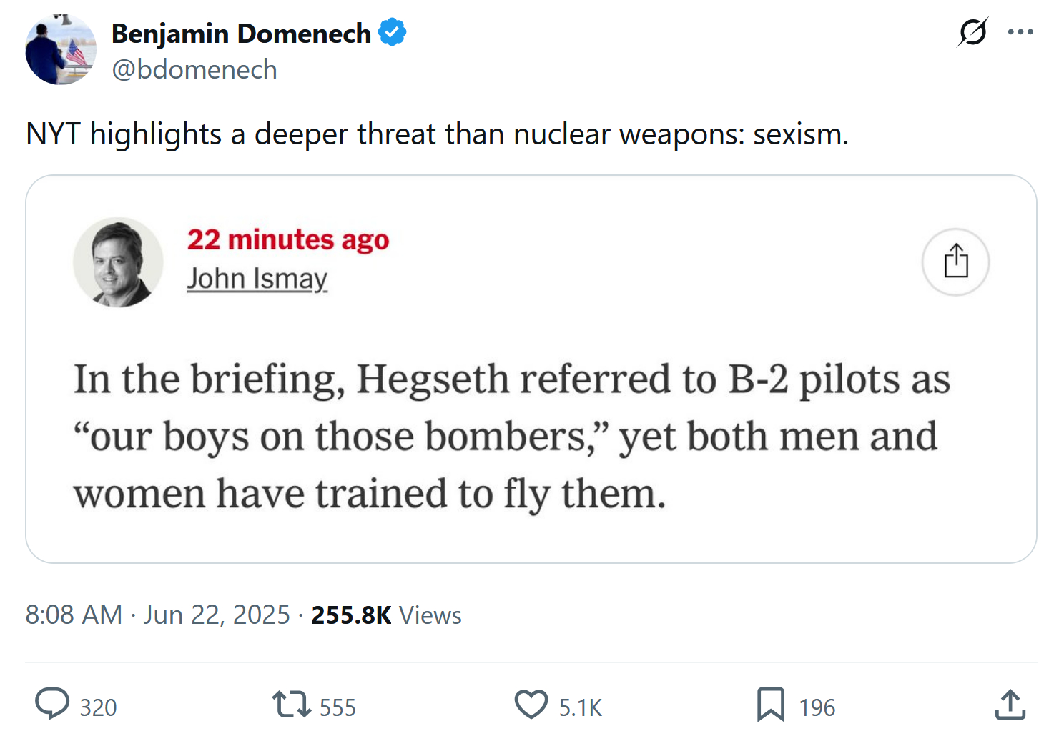Repost this tweet via retweet icon
This screenshot has width=1064, height=741.
click(292, 704)
